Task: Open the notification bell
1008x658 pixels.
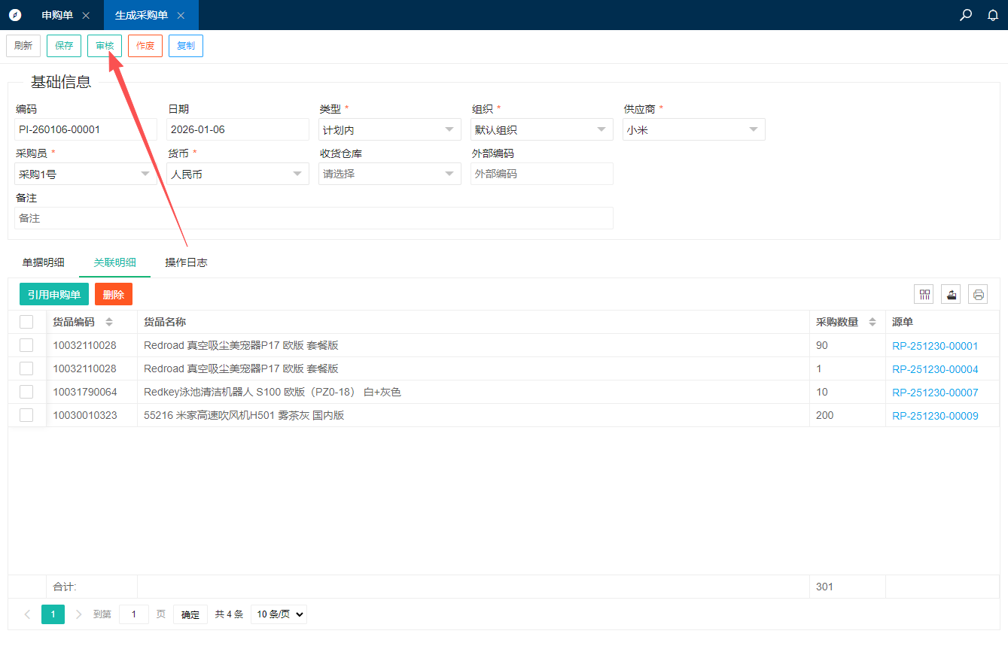Action: pyautogui.click(x=993, y=15)
